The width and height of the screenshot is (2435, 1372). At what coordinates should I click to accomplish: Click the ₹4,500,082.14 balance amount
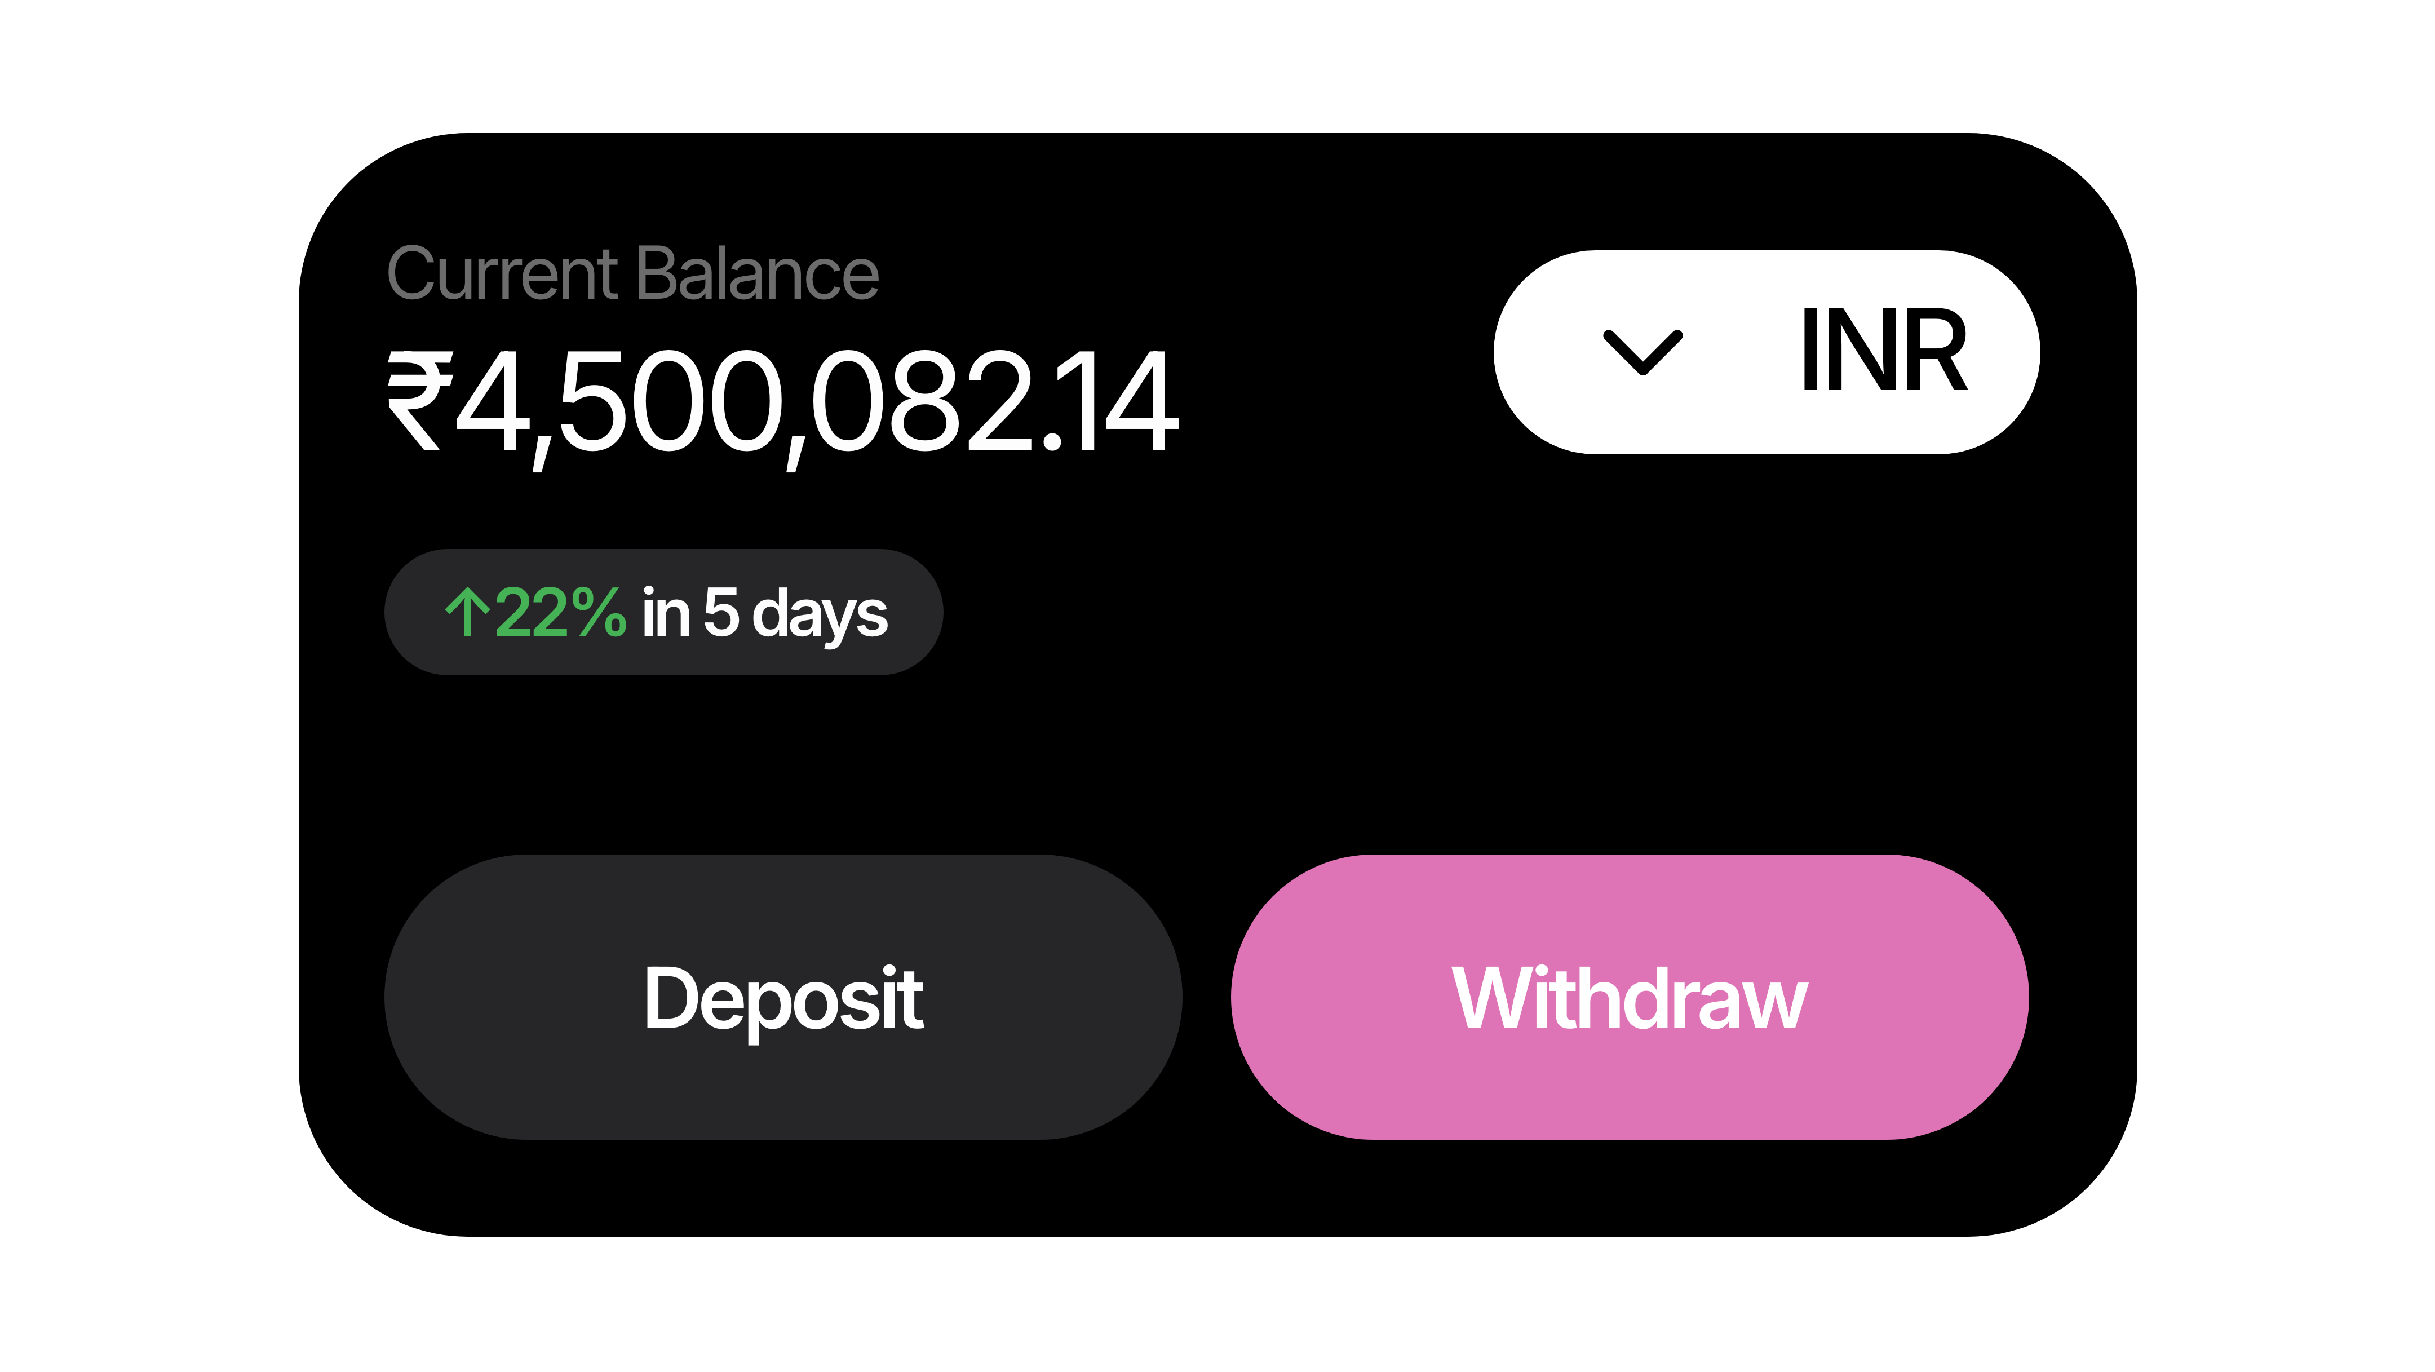click(x=783, y=401)
